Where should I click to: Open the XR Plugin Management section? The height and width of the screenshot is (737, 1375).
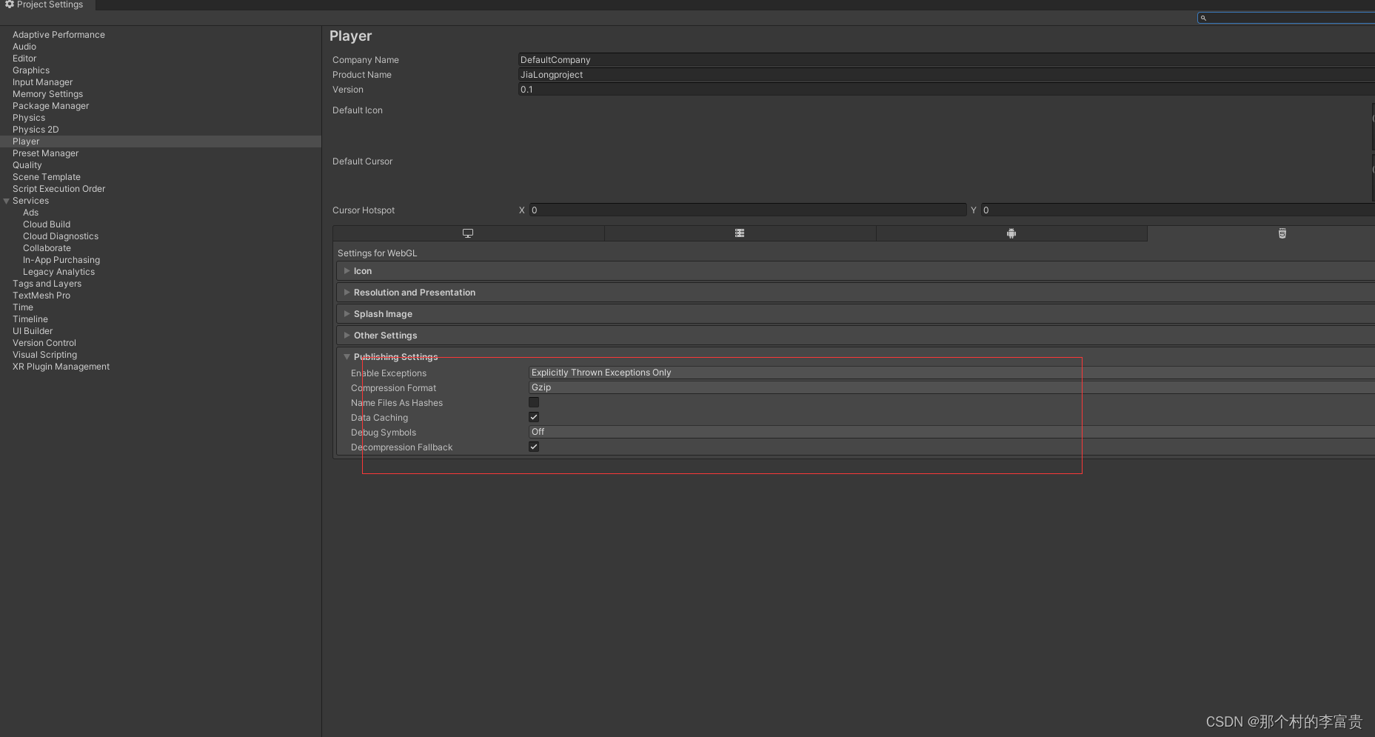click(x=61, y=366)
